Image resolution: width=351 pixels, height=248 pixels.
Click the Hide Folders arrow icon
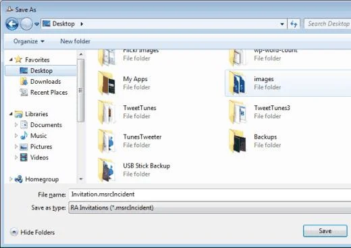point(14,232)
